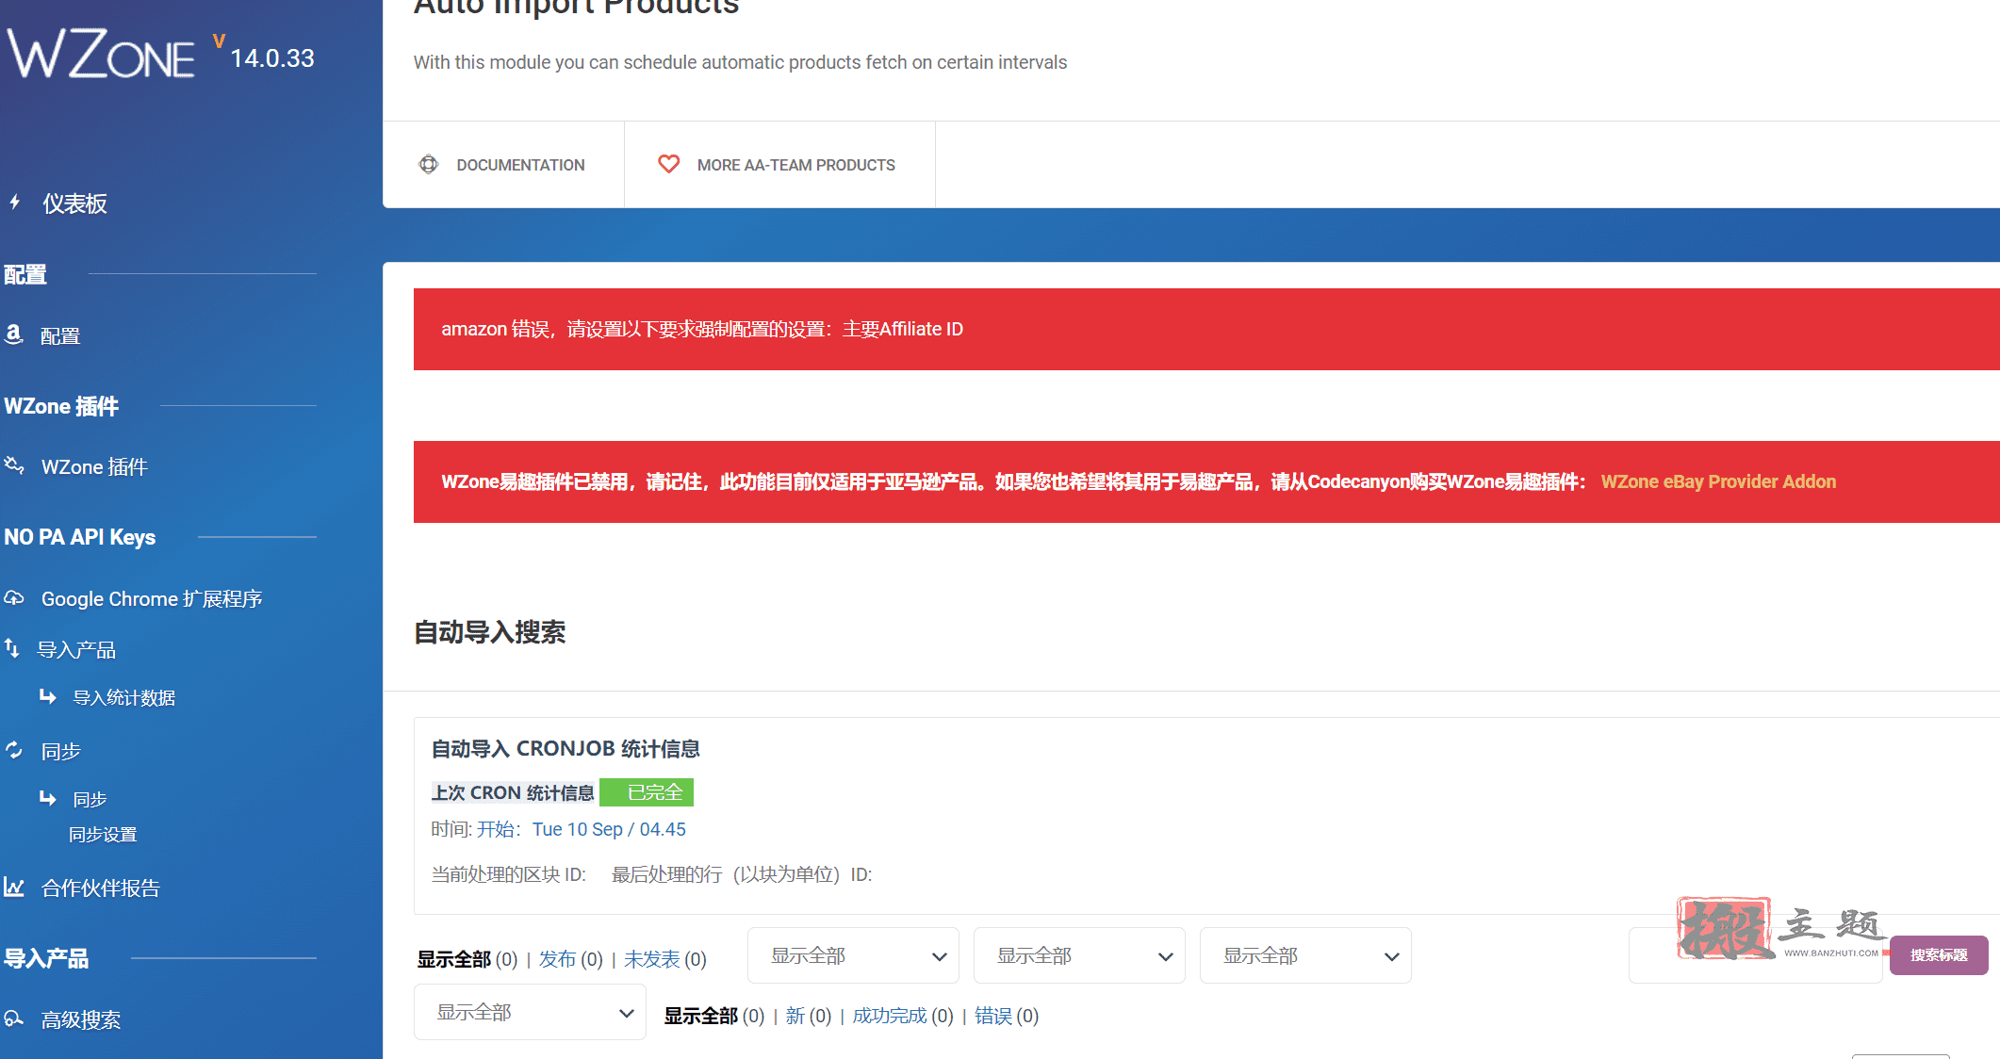Click the green 已完全 status badge
Screen dimensions: 2000x1059
tap(647, 792)
